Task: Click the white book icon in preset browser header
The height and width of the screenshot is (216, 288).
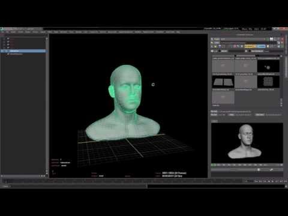Action: [x=271, y=39]
